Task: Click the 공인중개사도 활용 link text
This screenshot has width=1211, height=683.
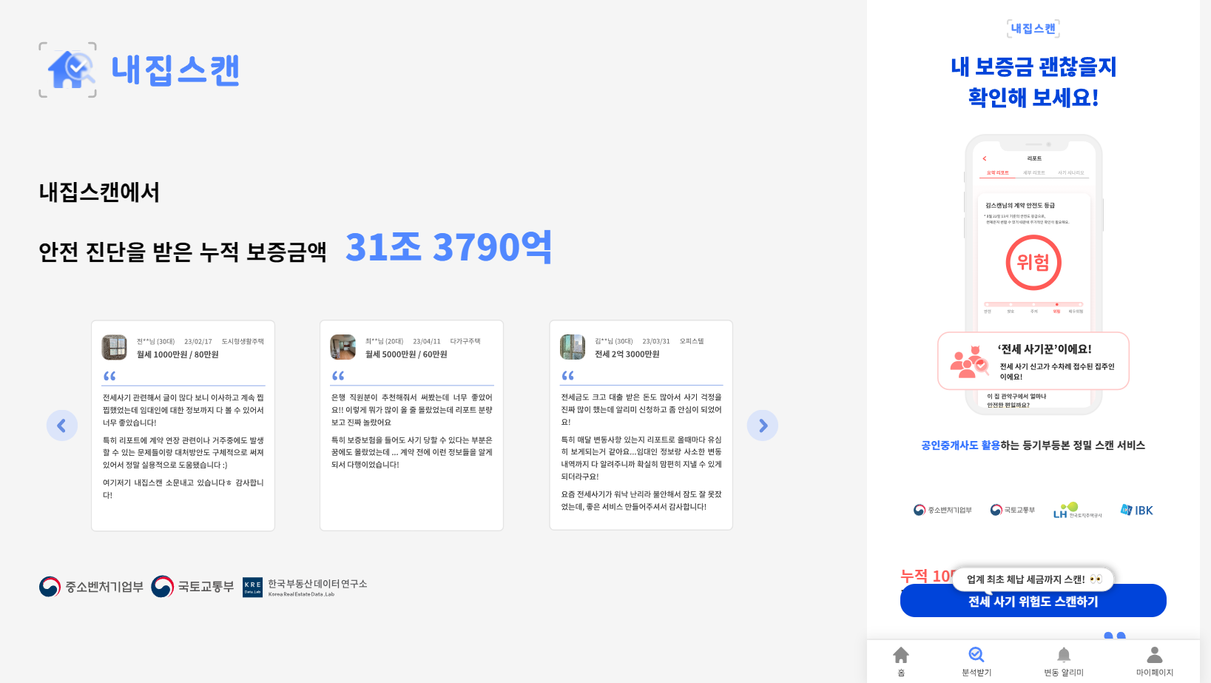Action: click(x=960, y=445)
